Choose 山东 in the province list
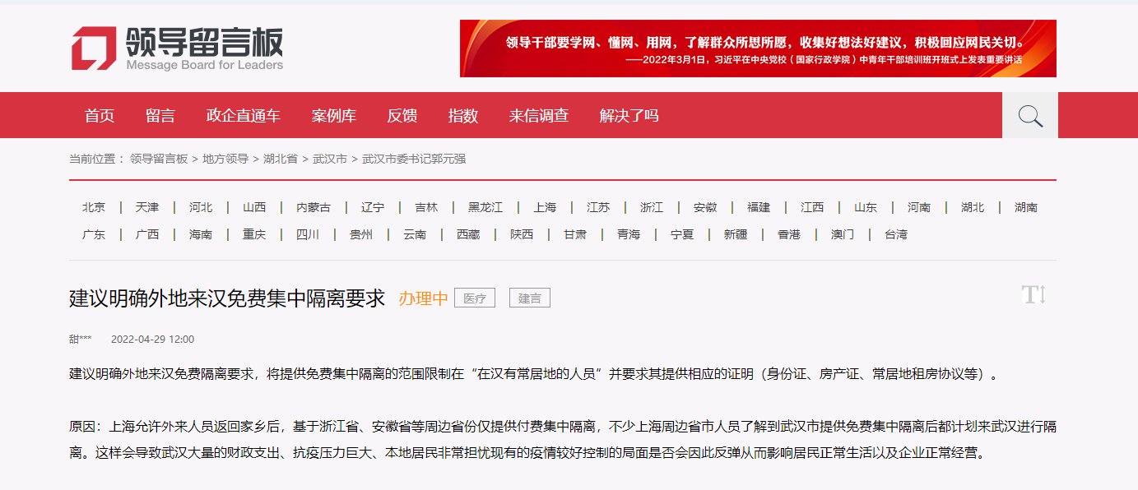This screenshot has width=1138, height=490. [866, 207]
